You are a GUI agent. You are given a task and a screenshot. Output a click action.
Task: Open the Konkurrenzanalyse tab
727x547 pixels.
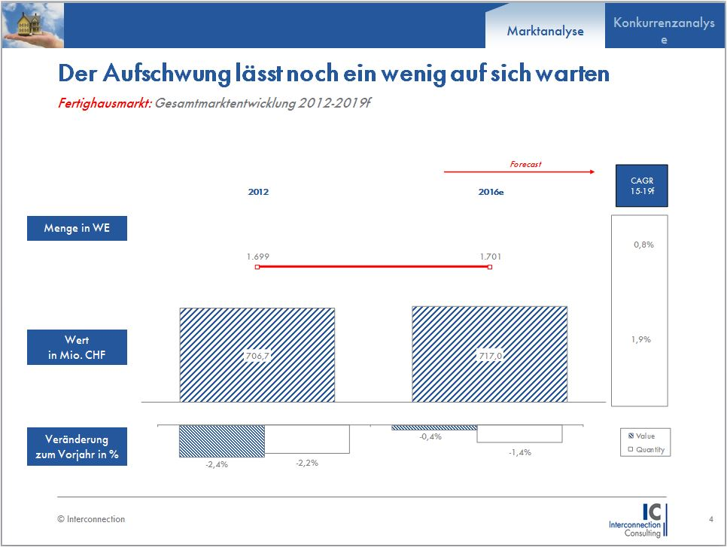[663, 31]
